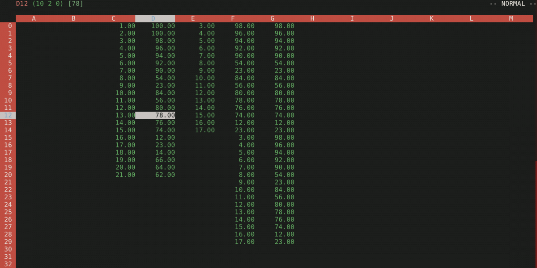Select the row 20 header
The width and height of the screenshot is (537, 268).
click(8, 175)
